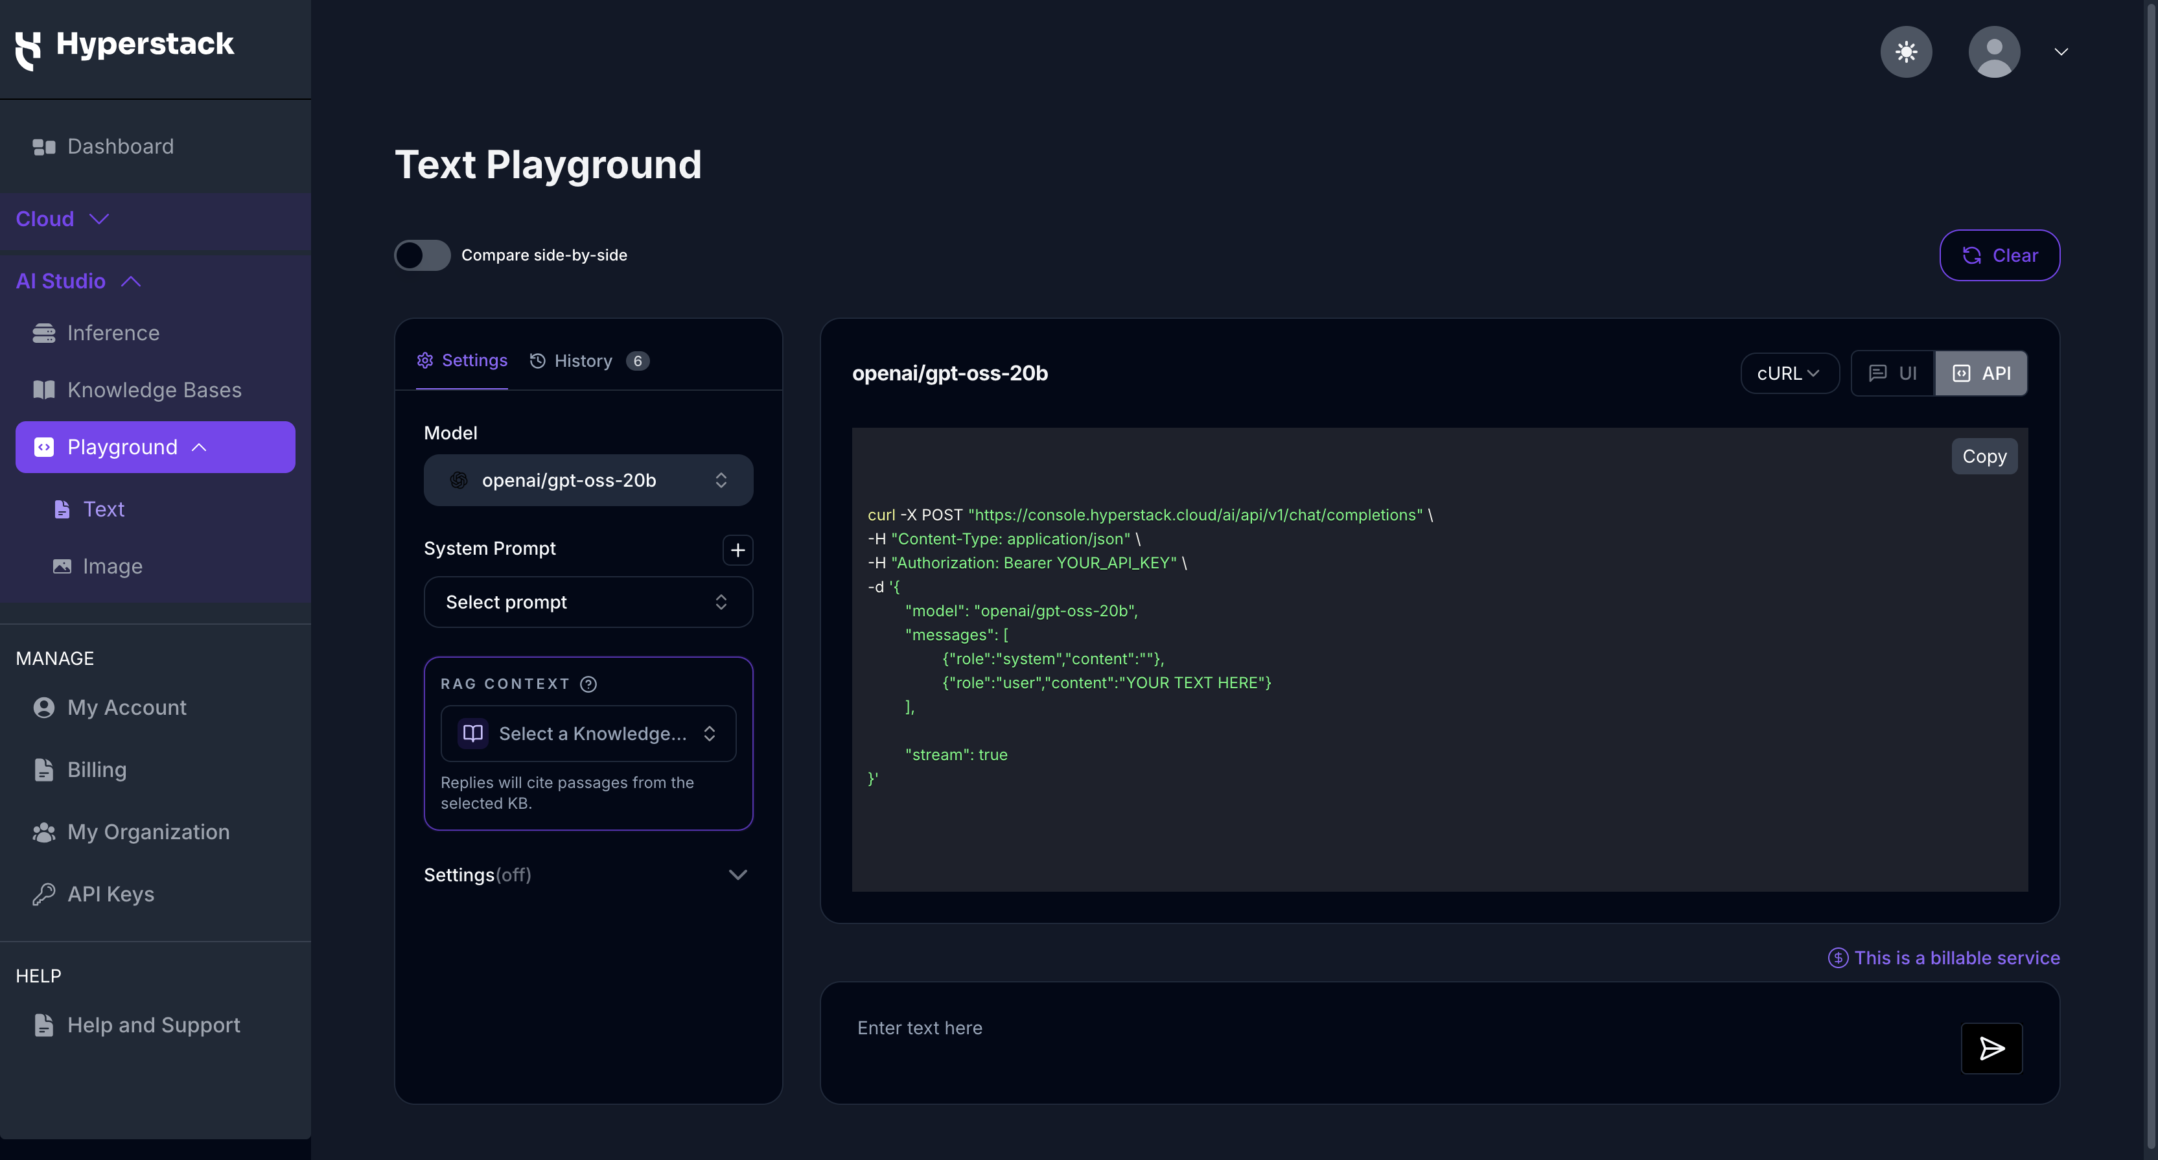The image size is (2158, 1160).
Task: Add a system prompt with plus icon
Action: [x=737, y=550]
